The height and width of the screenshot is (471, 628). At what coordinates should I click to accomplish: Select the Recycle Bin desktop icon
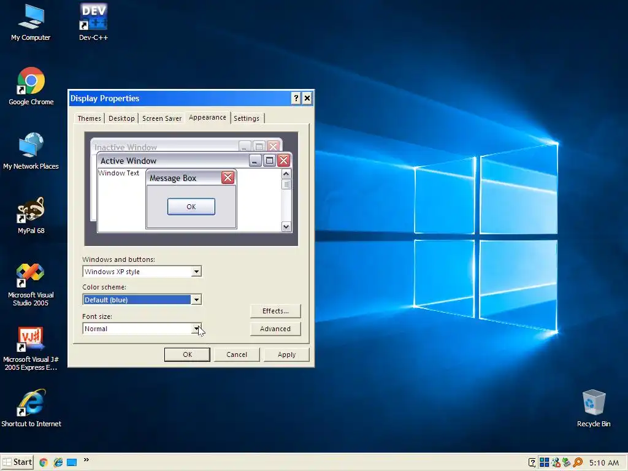pos(594,408)
